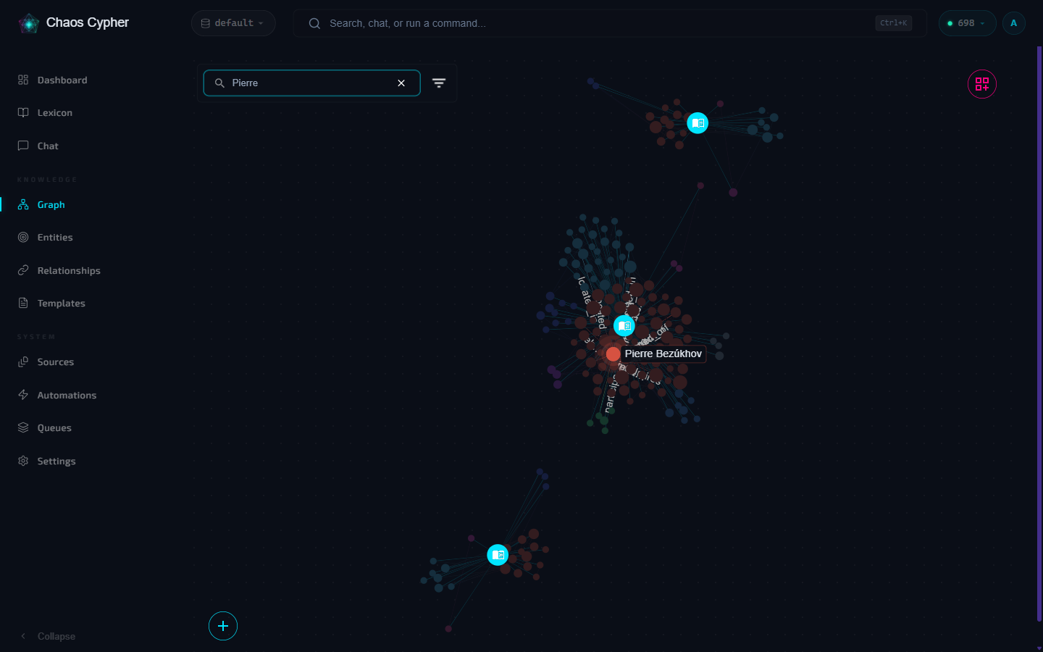Screen dimensions: 1043x652
Task: Open the user avatar A menu
Action: click(1013, 23)
